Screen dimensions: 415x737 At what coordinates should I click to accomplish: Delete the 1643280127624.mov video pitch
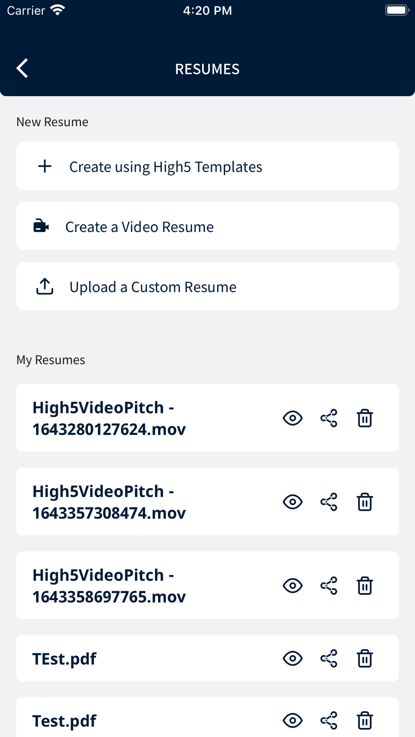(x=365, y=418)
